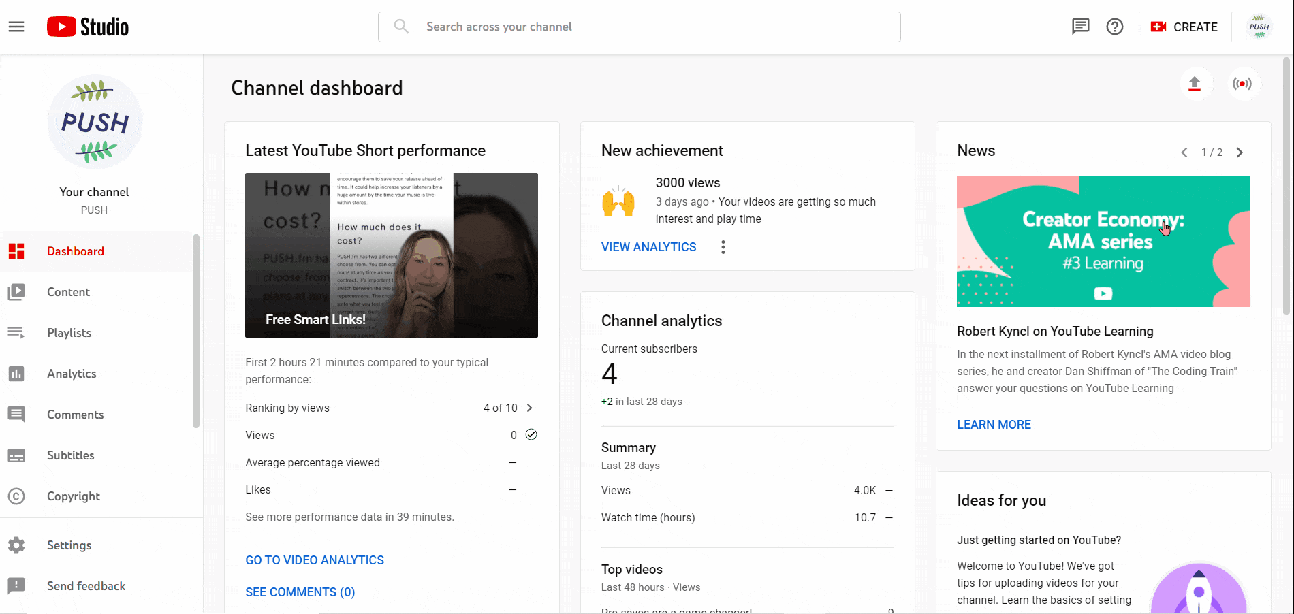This screenshot has width=1294, height=614.
Task: Click the PUSH channel avatar
Action: 1259,27
